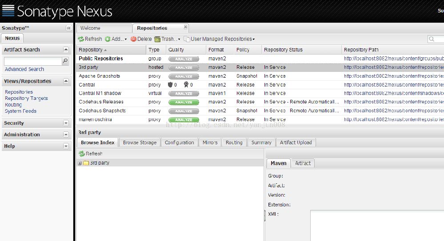Click green Analyze for maven oschina
The height and width of the screenshot is (241, 444).
coord(184,120)
